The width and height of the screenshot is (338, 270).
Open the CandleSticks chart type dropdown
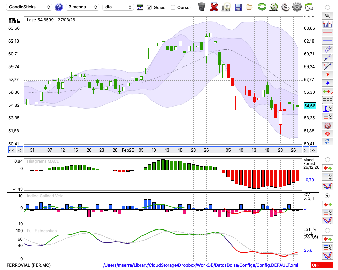(30, 7)
